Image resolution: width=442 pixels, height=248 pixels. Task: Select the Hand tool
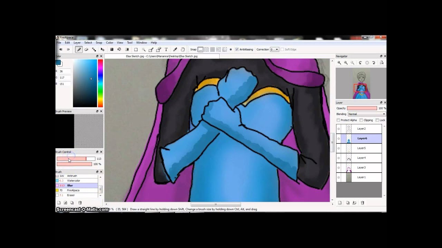pos(183,49)
